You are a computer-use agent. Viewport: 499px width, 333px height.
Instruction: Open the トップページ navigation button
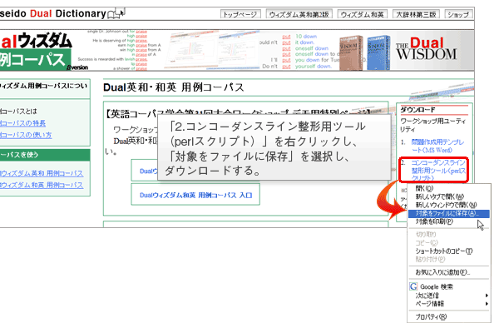click(x=240, y=14)
